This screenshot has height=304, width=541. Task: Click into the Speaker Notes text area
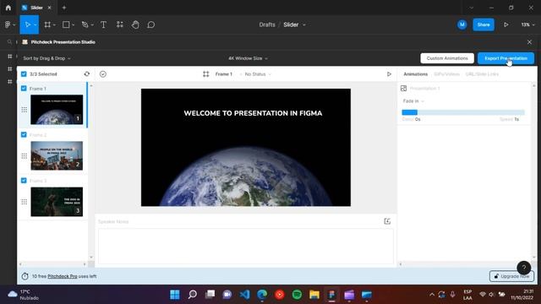[x=246, y=246]
